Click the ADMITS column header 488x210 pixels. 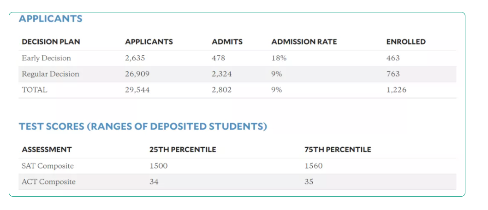(227, 41)
